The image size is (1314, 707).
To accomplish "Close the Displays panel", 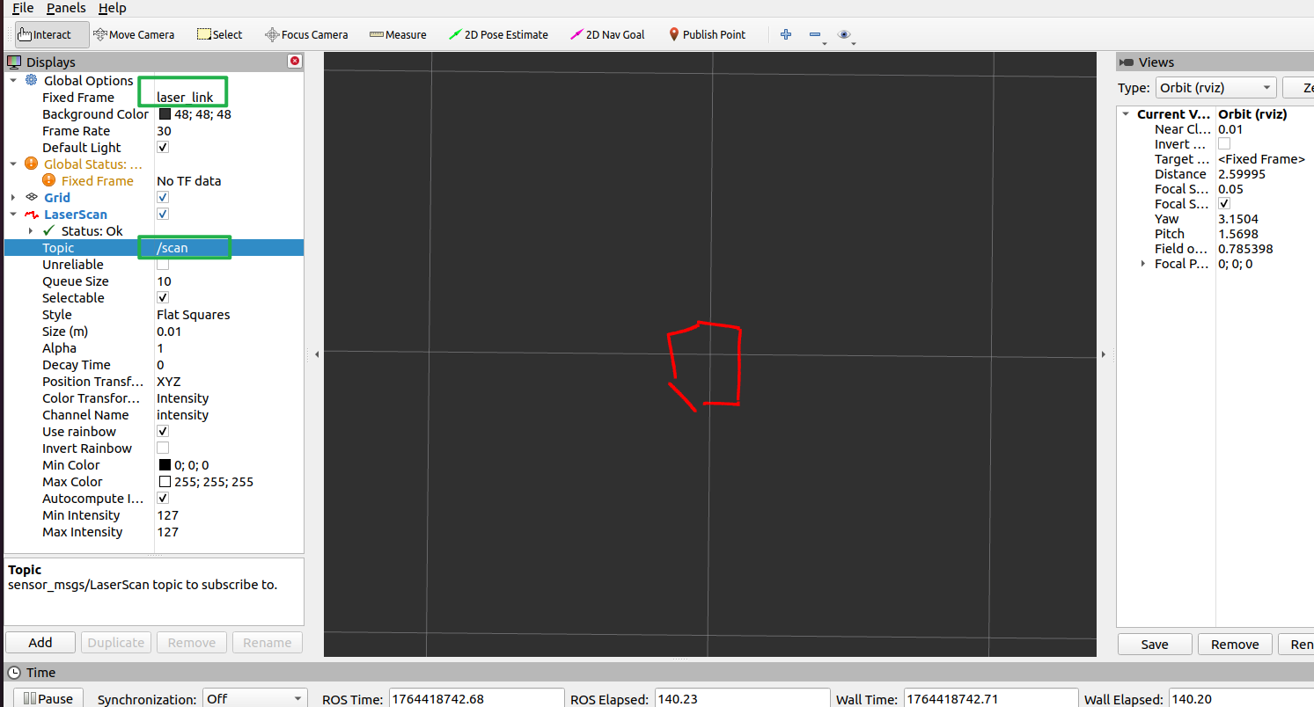I will coord(295,62).
